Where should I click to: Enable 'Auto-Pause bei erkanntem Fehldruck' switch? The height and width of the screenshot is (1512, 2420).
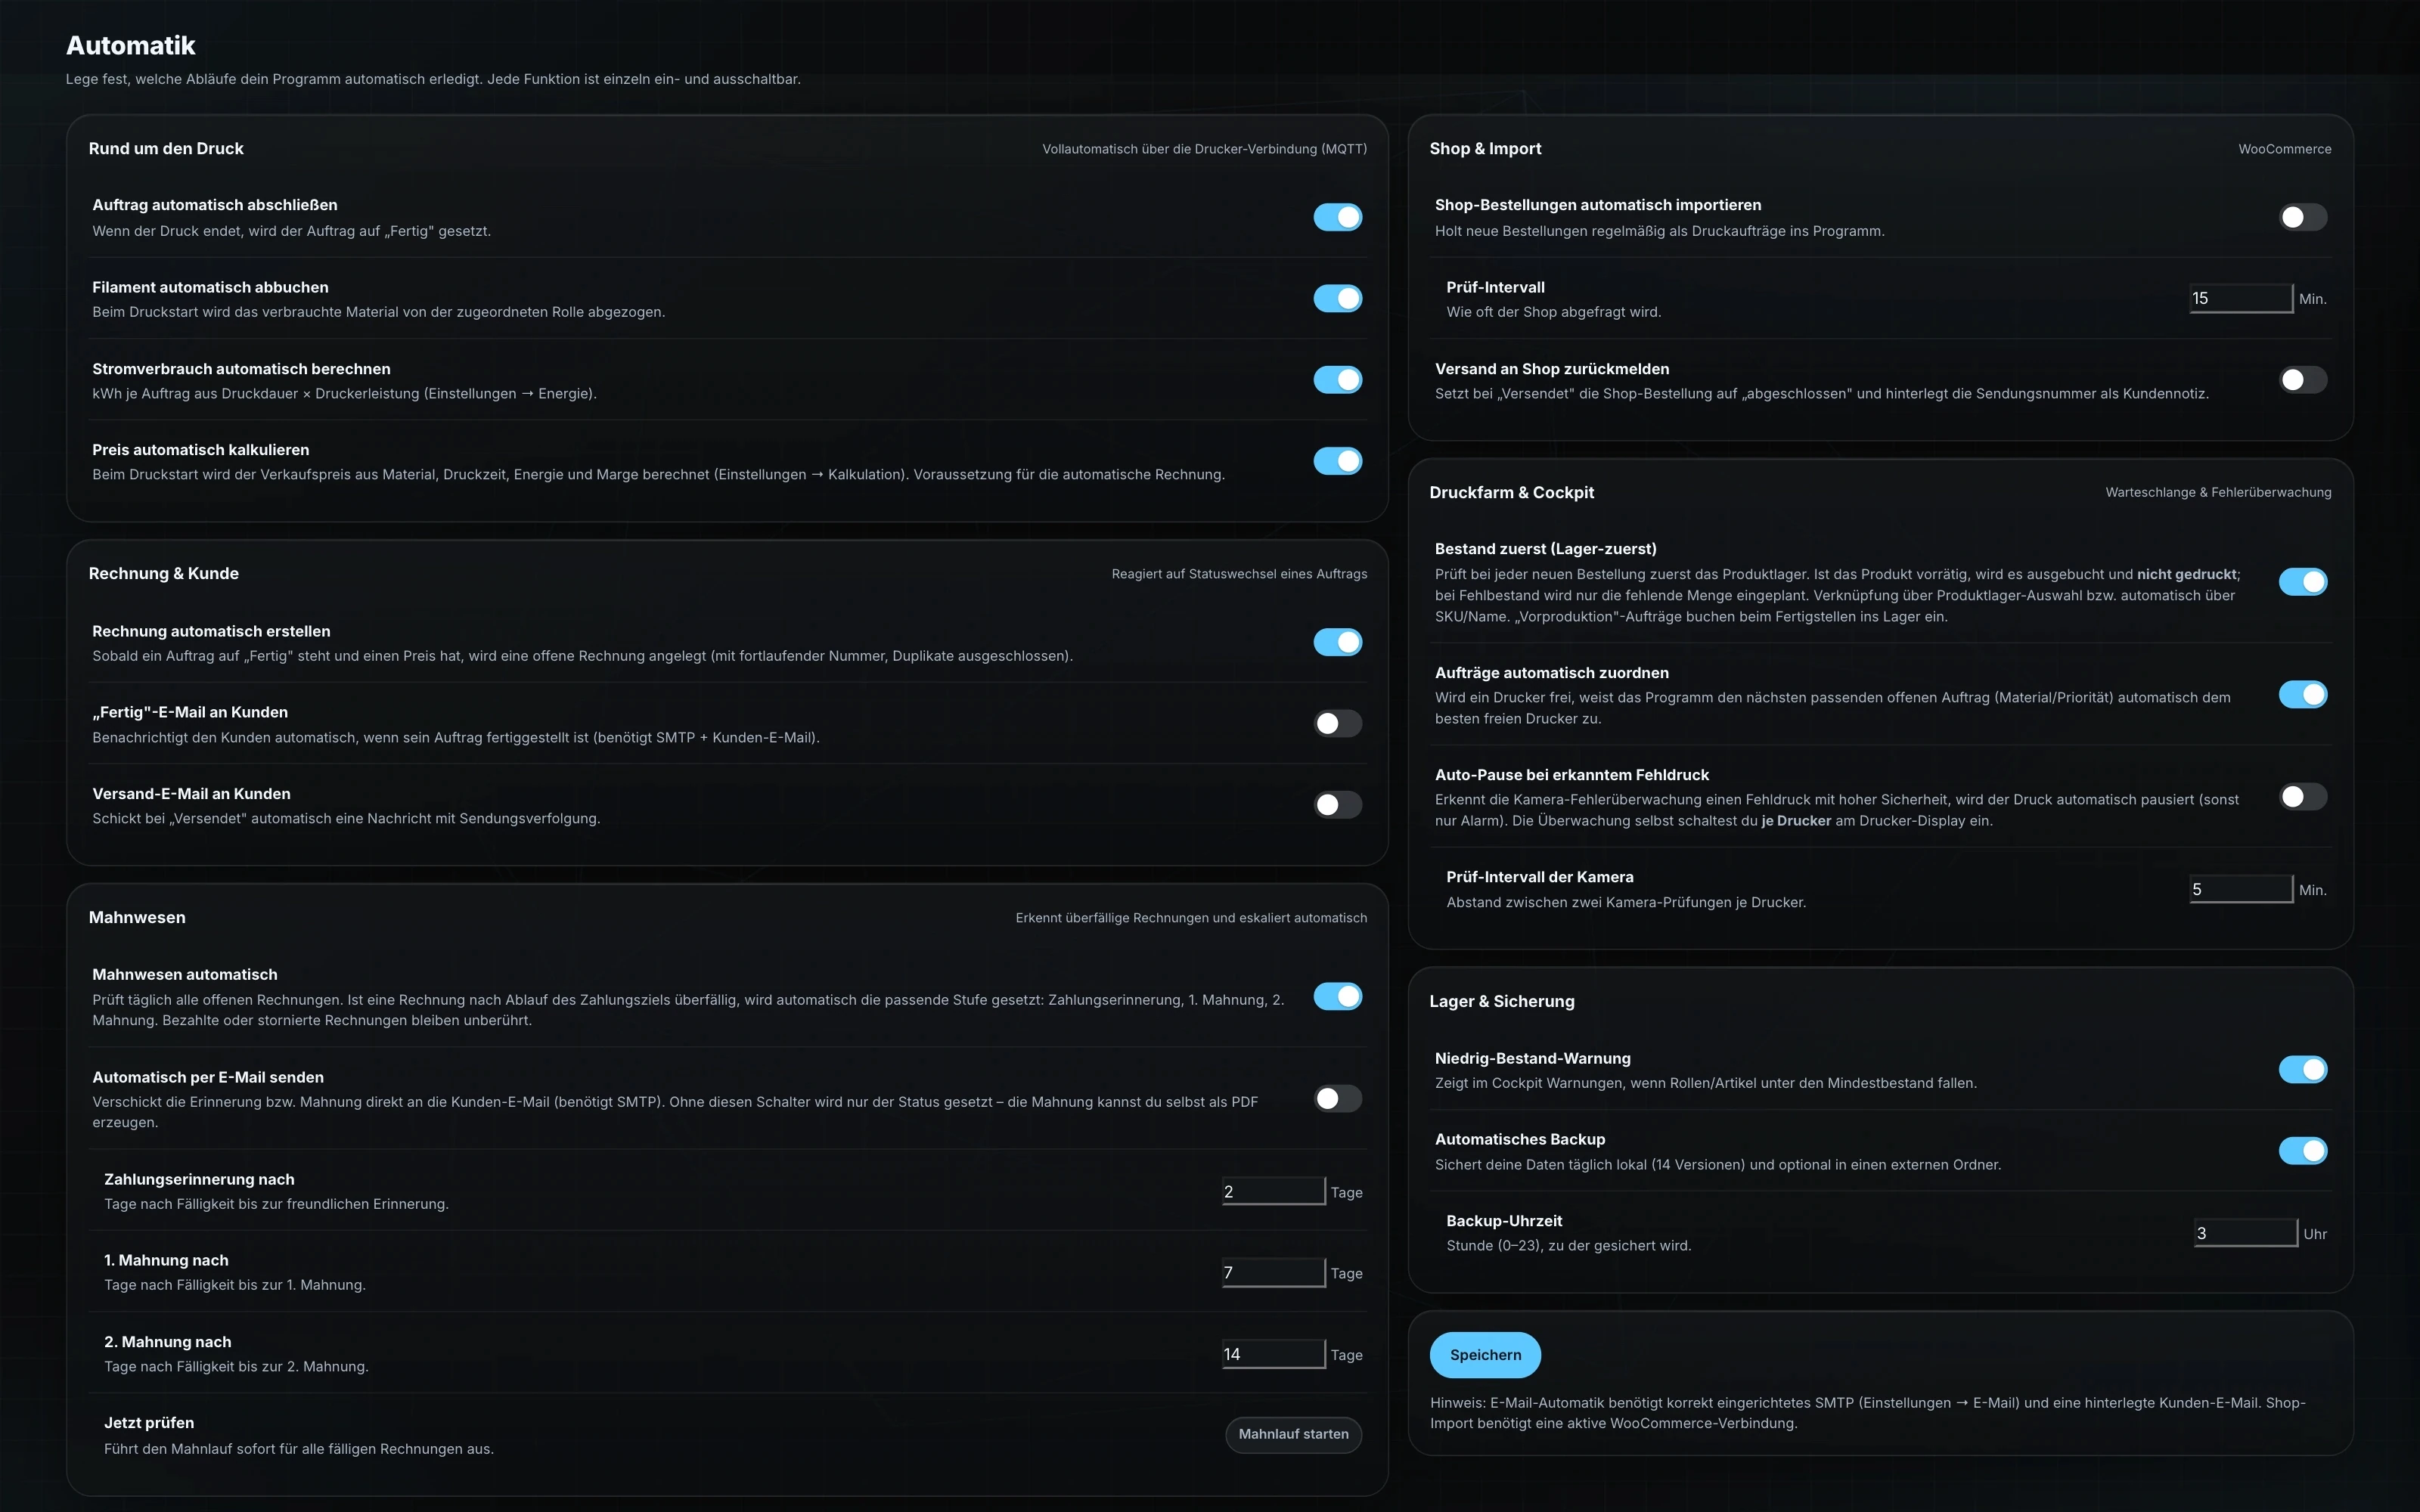(x=2302, y=797)
